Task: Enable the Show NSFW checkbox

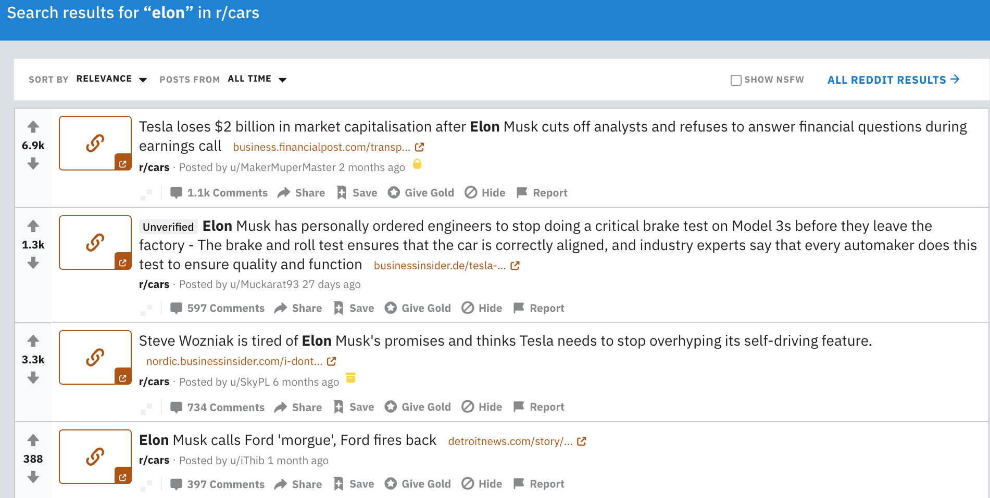Action: [x=736, y=80]
